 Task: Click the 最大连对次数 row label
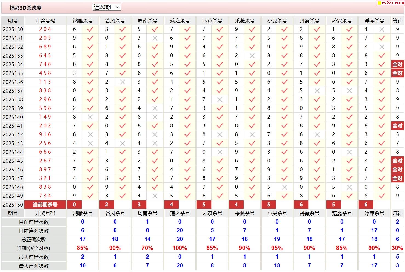[34, 266]
